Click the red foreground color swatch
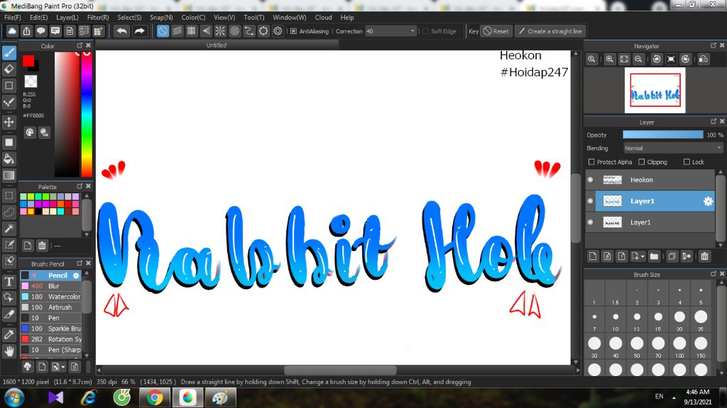 coord(28,61)
